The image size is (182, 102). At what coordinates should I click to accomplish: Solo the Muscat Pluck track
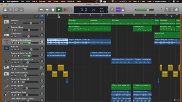[x=15, y=36]
